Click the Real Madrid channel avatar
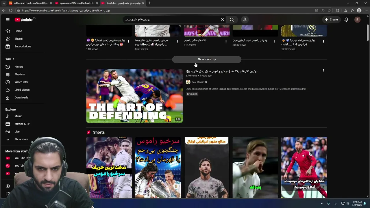The image size is (370, 208). click(x=188, y=82)
